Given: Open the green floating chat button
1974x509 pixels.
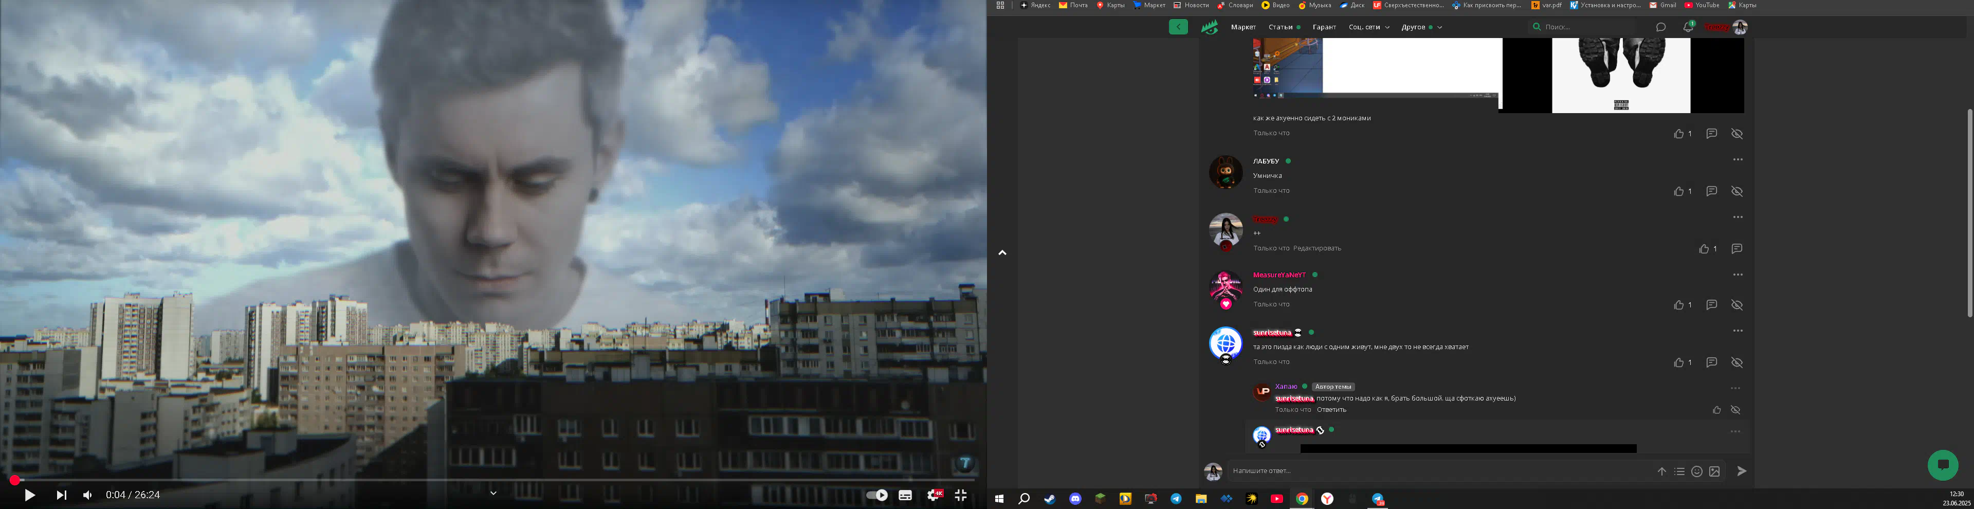Looking at the screenshot, I should [x=1943, y=465].
